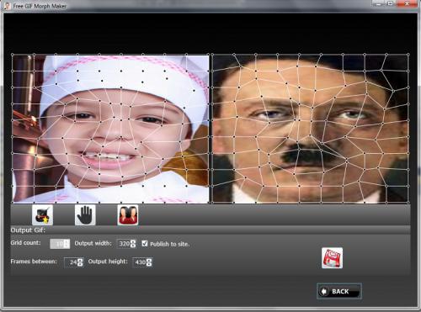Click the greyed-out Grid count field

pyautogui.click(x=60, y=244)
